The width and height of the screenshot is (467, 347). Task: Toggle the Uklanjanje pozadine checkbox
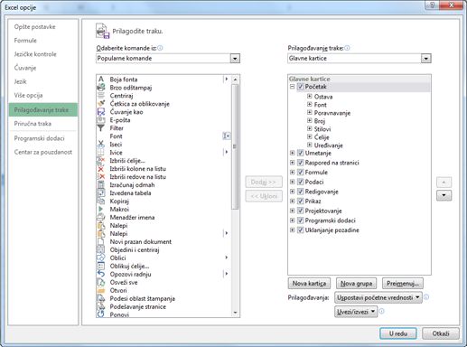(x=300, y=230)
